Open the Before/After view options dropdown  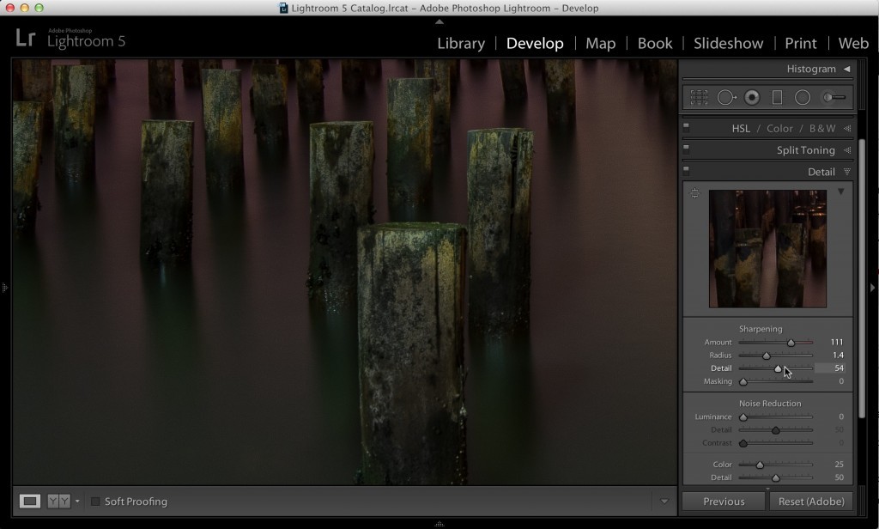(77, 501)
